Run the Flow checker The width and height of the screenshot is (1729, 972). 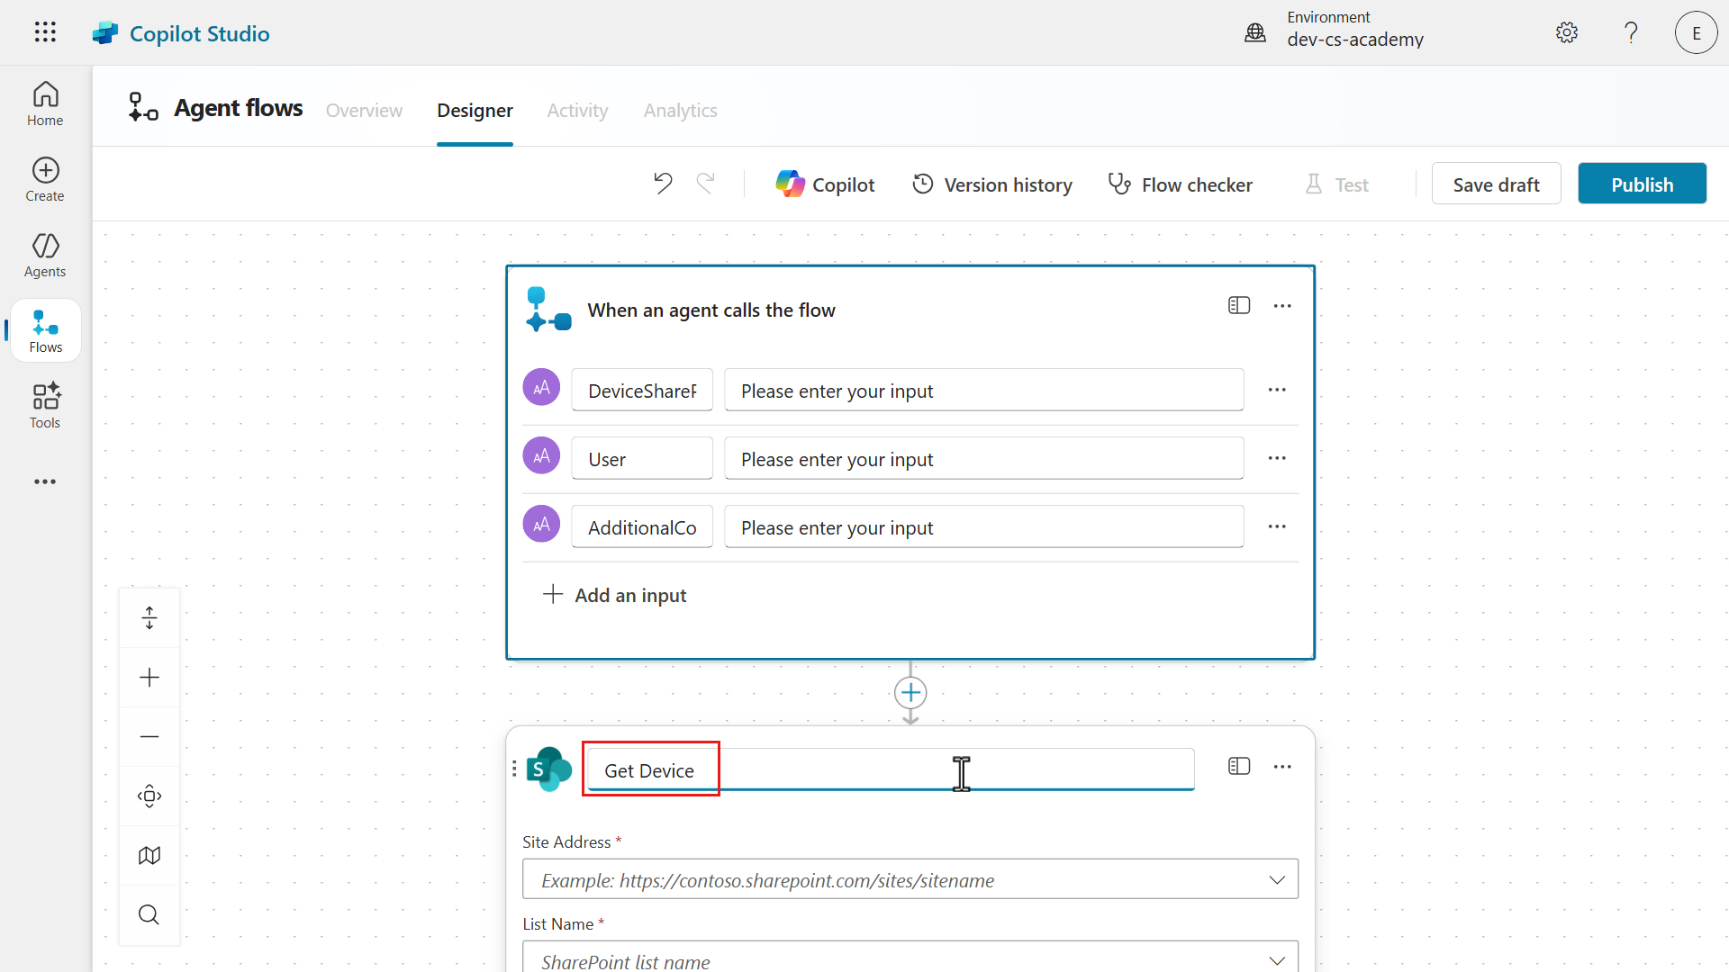point(1180,184)
